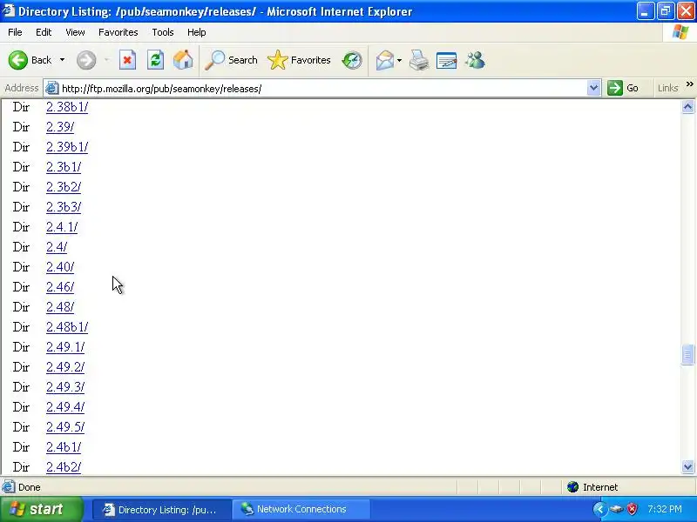The width and height of the screenshot is (697, 522).
Task: Click the status bar Done page icon
Action: [8, 487]
